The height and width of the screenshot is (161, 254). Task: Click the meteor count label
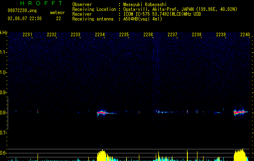click(57, 12)
